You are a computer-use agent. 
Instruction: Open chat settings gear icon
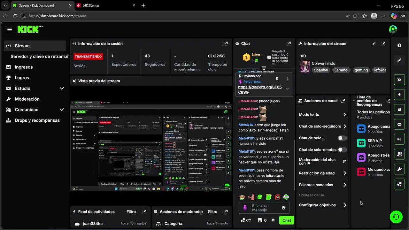pos(273,220)
